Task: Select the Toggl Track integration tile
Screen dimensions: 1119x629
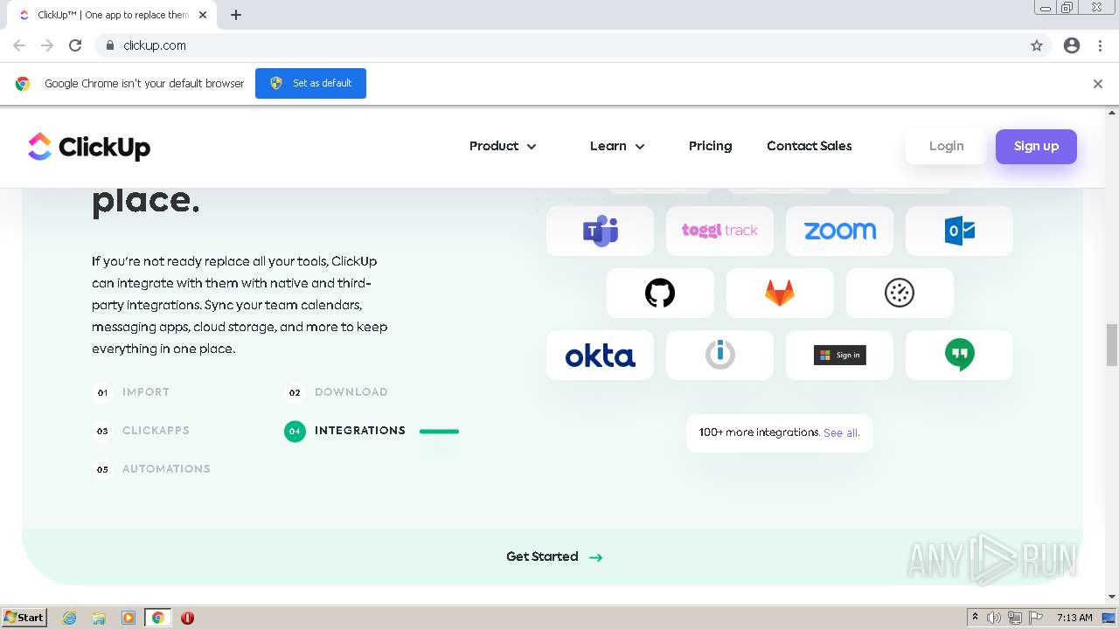Action: point(719,231)
